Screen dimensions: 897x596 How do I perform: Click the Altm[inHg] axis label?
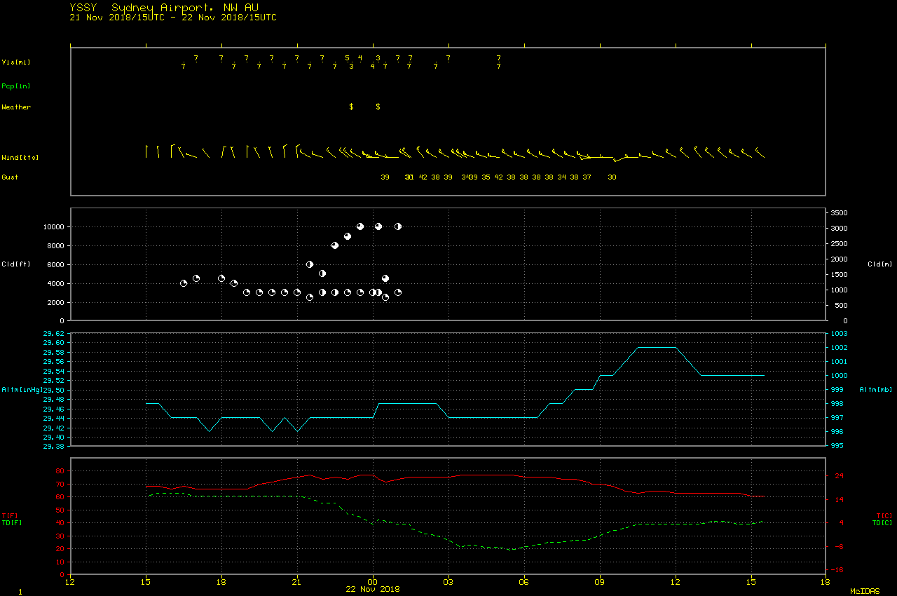22,389
